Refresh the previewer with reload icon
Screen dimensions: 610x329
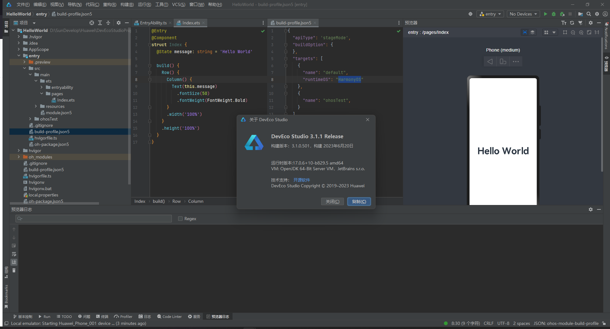coord(572,23)
